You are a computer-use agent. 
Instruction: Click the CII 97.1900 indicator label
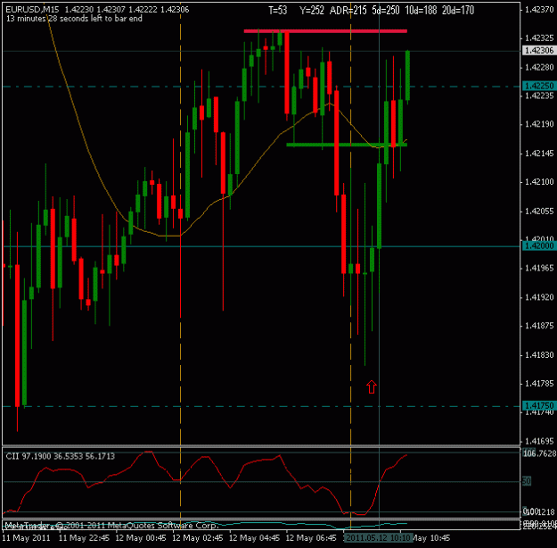click(60, 456)
